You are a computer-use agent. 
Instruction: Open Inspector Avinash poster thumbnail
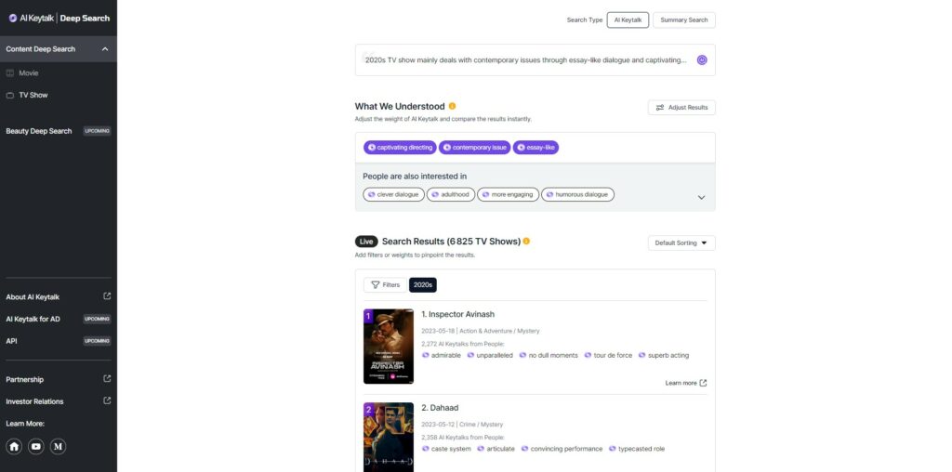point(389,347)
